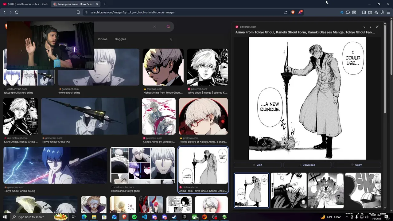Viewport: 393px width, 221px height.
Task: Open Task View on the taskbar
Action: (x=74, y=217)
